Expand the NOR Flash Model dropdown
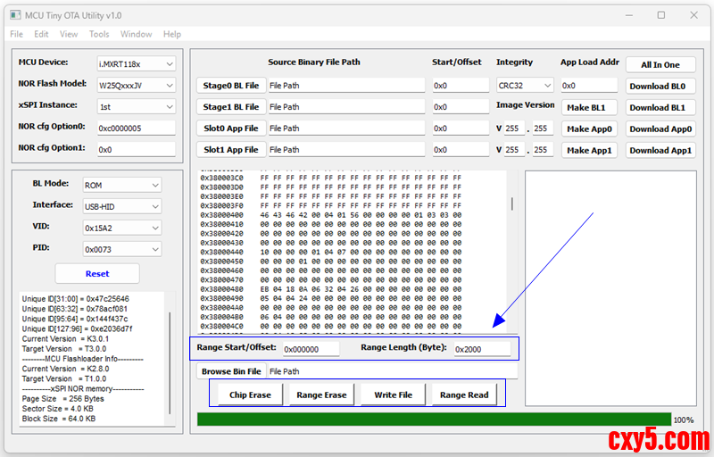 click(x=136, y=86)
